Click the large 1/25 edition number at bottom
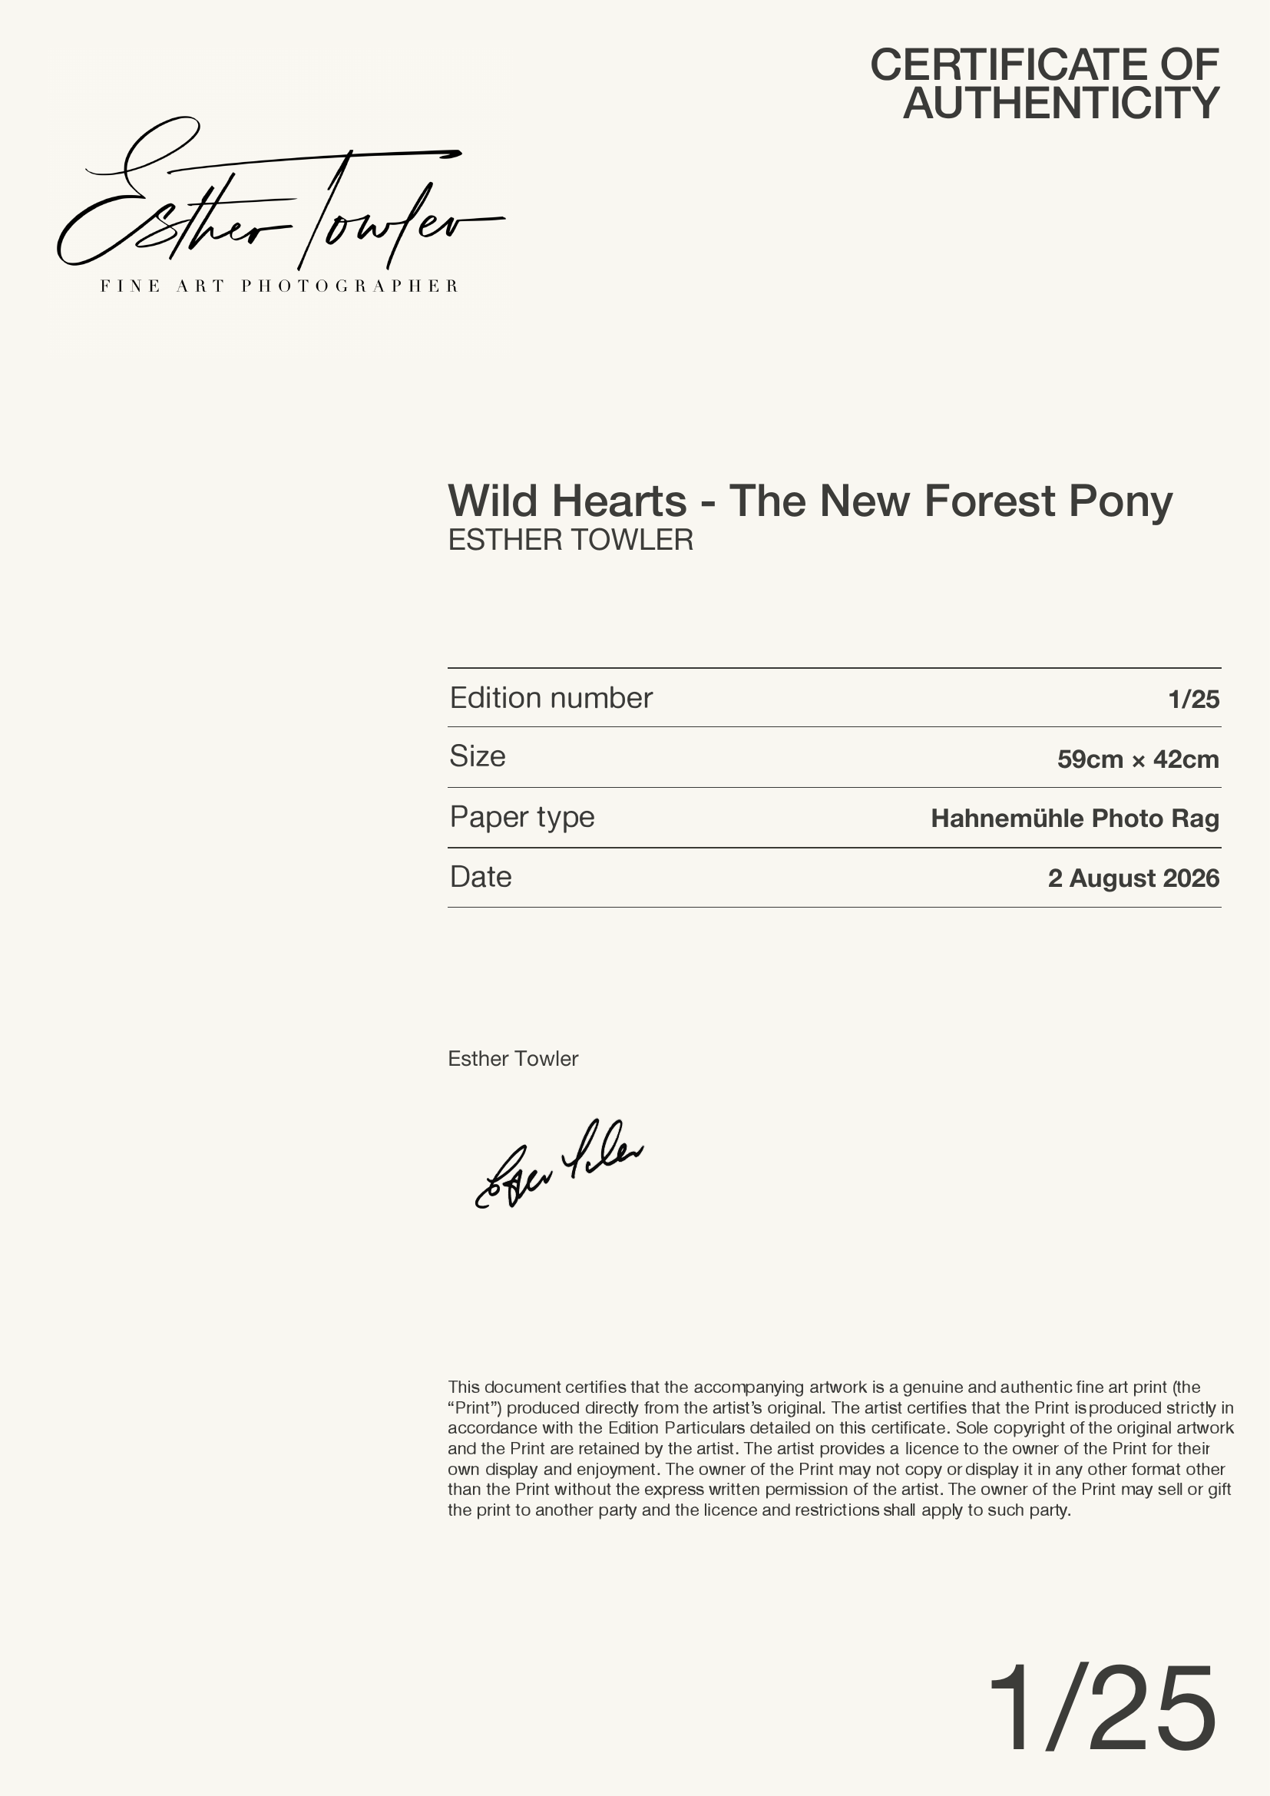This screenshot has height=1796, width=1270. pyautogui.click(x=1103, y=1709)
